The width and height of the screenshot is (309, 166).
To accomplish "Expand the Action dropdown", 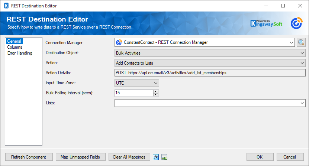I will click(210, 63).
